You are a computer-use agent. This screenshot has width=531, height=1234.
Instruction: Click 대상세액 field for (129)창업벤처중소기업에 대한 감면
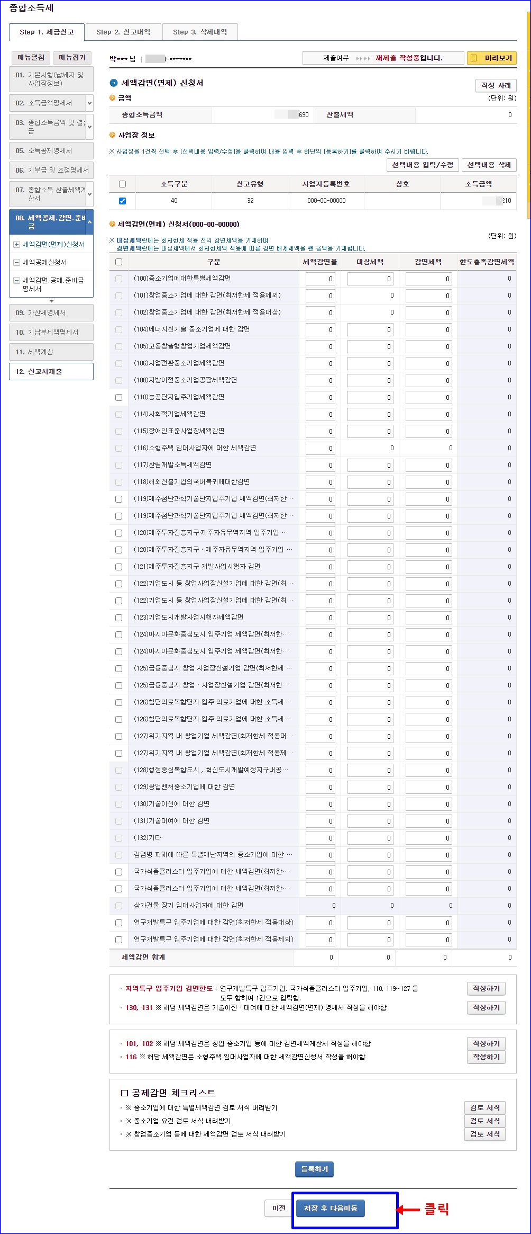370,788
